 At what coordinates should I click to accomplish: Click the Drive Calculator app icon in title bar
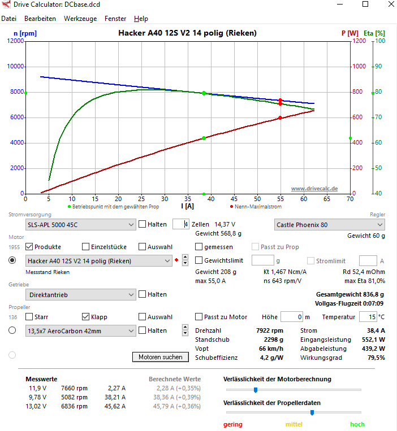point(6,5)
